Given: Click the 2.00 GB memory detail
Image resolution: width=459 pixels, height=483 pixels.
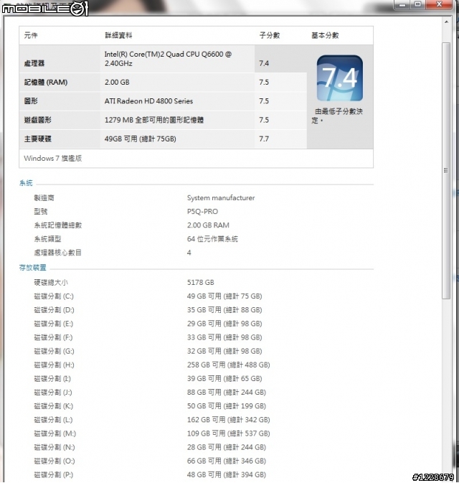Looking at the screenshot, I should (117, 83).
